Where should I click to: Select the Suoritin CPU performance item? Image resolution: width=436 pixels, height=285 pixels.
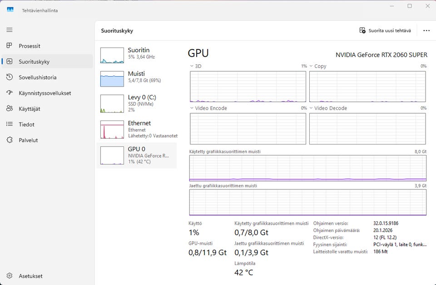point(136,54)
